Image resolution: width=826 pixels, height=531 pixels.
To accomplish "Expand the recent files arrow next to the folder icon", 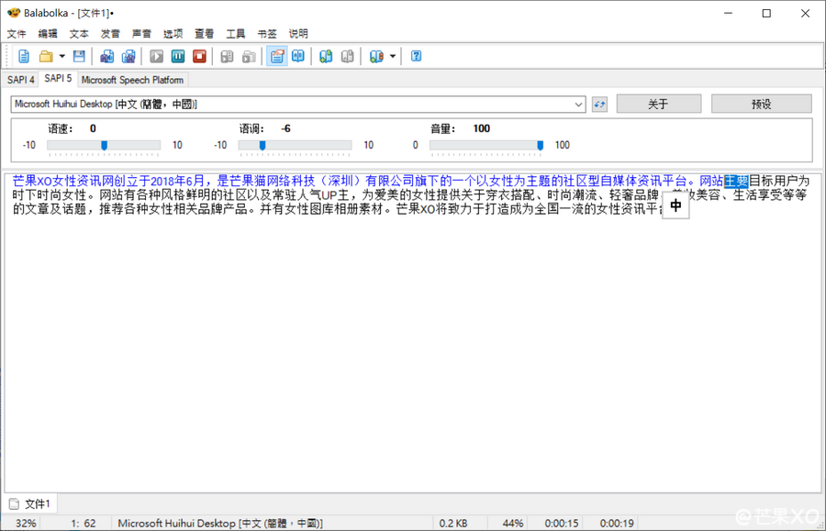I will coord(62,56).
